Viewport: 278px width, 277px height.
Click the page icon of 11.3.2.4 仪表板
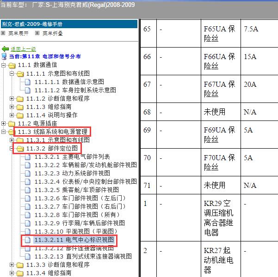(27, 182)
